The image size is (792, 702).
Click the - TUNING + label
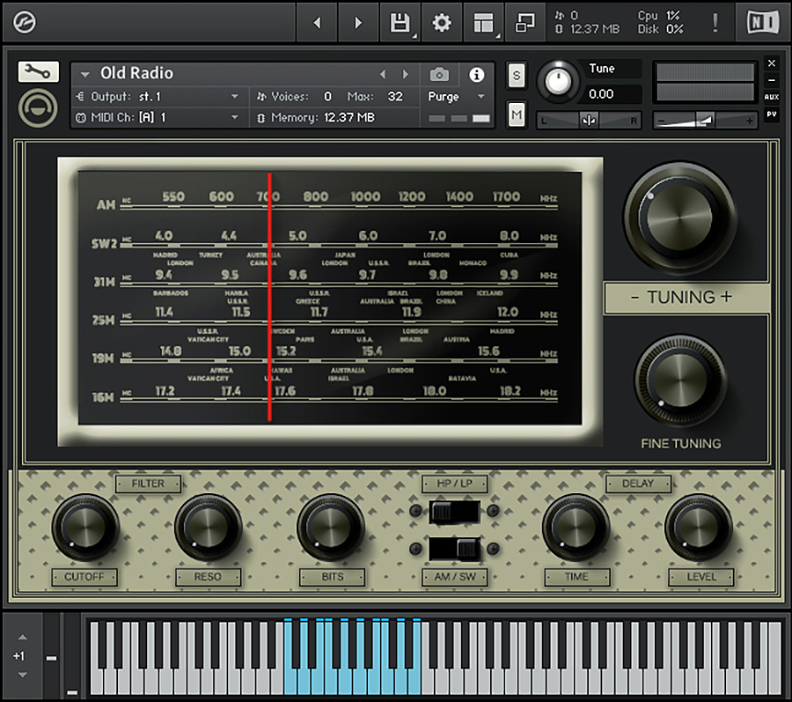click(681, 297)
